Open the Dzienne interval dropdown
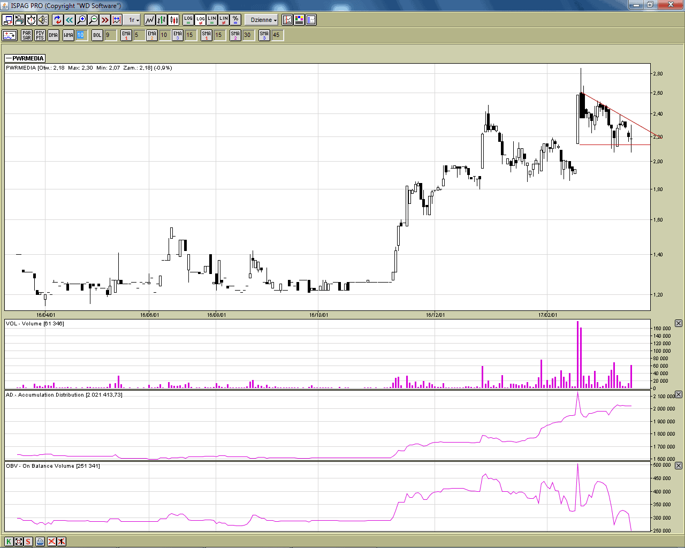The width and height of the screenshot is (685, 548). [x=263, y=20]
